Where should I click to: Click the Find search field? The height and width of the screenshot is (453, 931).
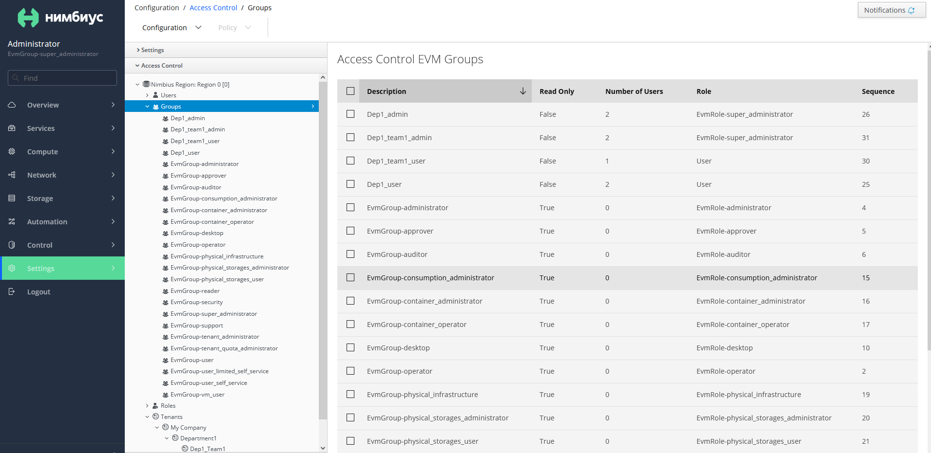point(62,78)
